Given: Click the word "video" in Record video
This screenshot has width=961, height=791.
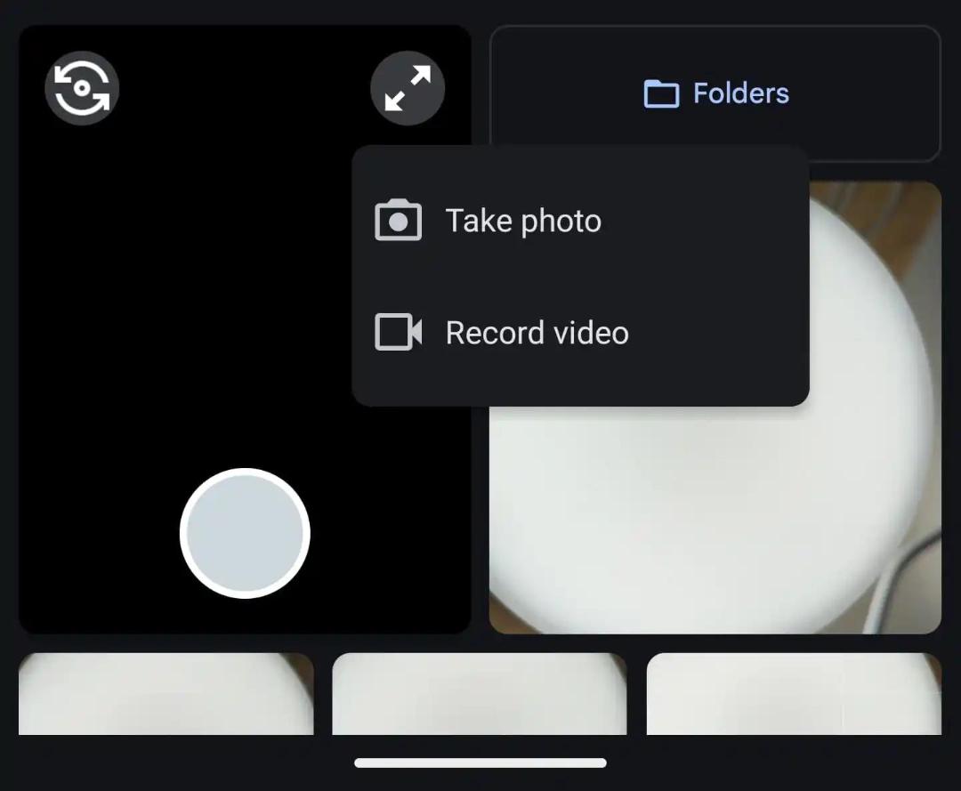Looking at the screenshot, I should (591, 334).
